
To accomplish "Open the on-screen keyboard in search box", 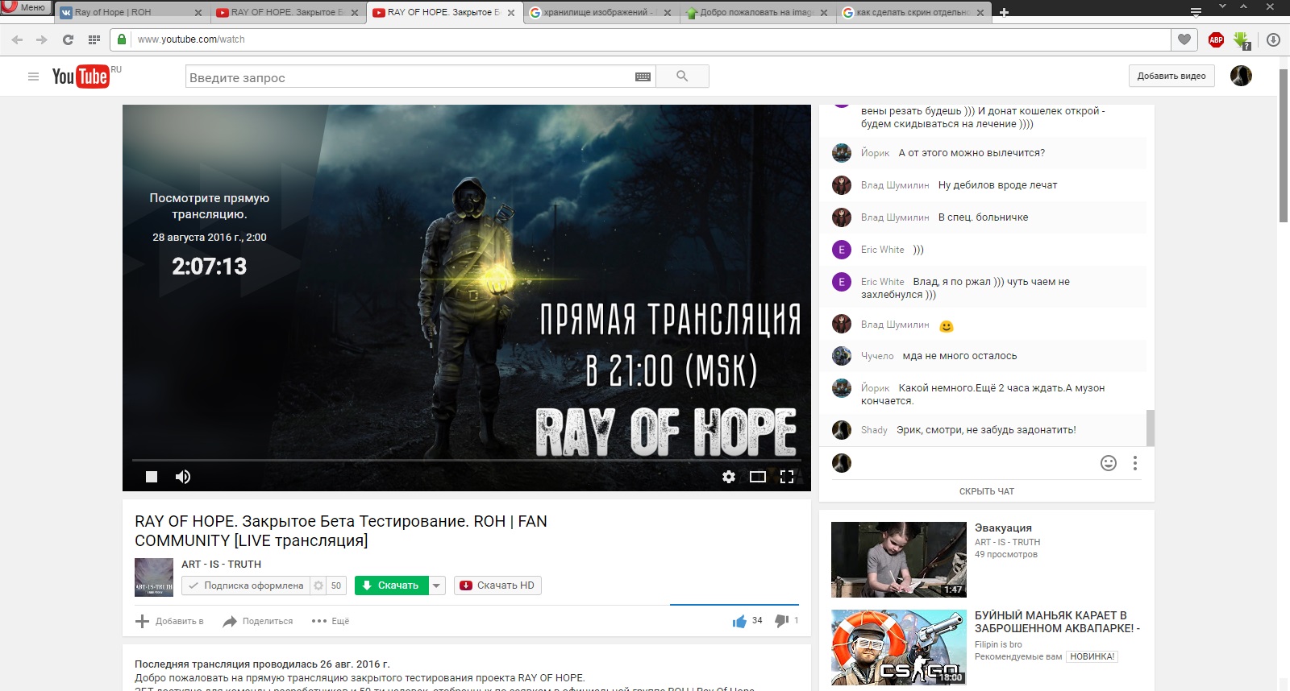I will click(x=643, y=77).
